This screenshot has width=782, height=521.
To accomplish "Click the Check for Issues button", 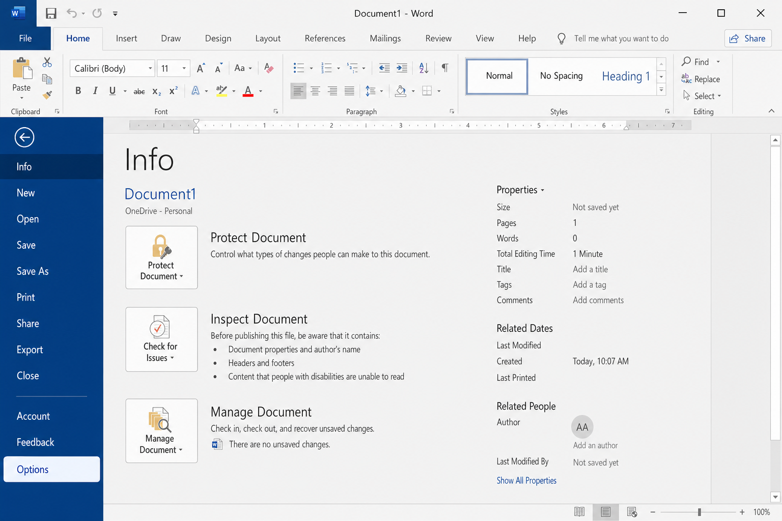I will coord(161,339).
